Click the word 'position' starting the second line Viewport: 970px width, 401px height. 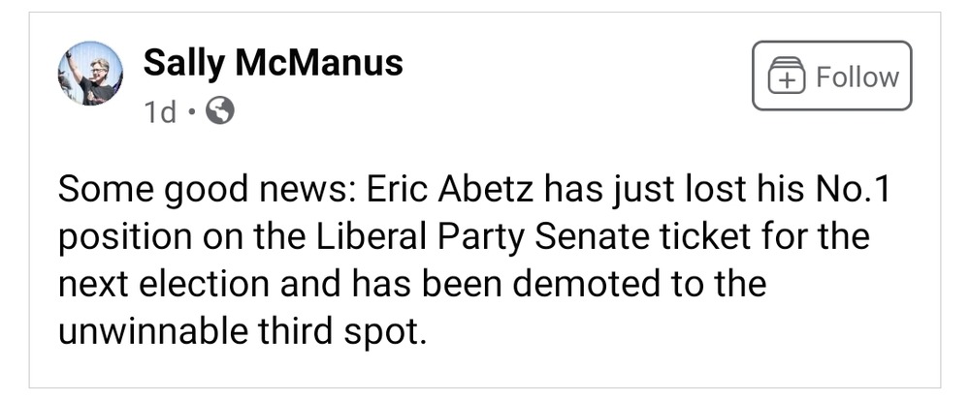[x=124, y=237]
